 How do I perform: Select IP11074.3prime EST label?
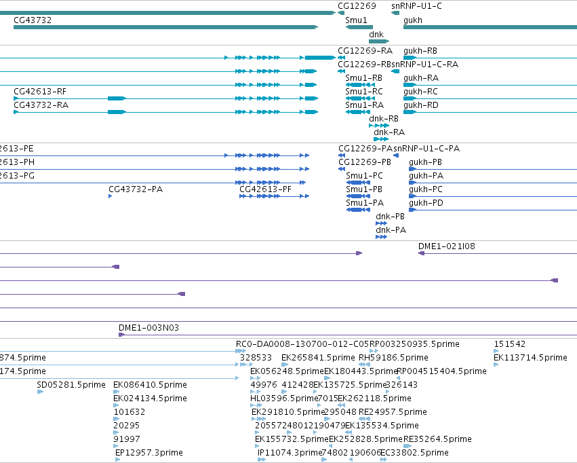pos(290,453)
